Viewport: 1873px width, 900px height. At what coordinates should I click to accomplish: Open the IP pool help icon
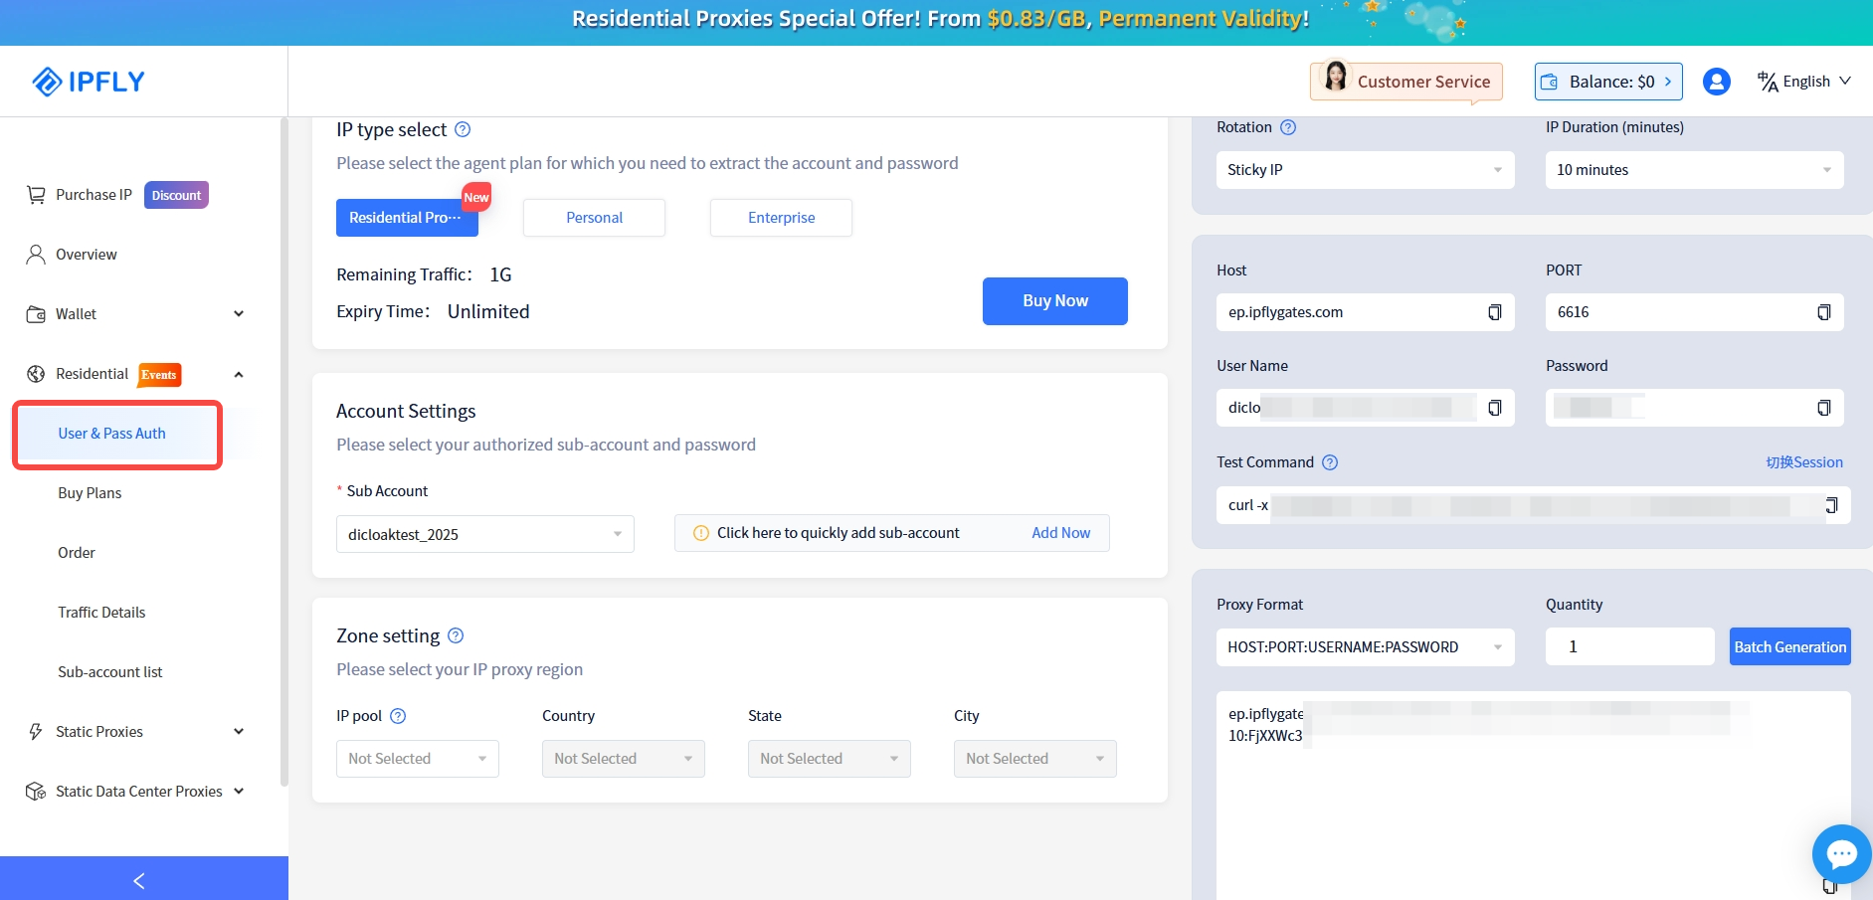coord(398,716)
